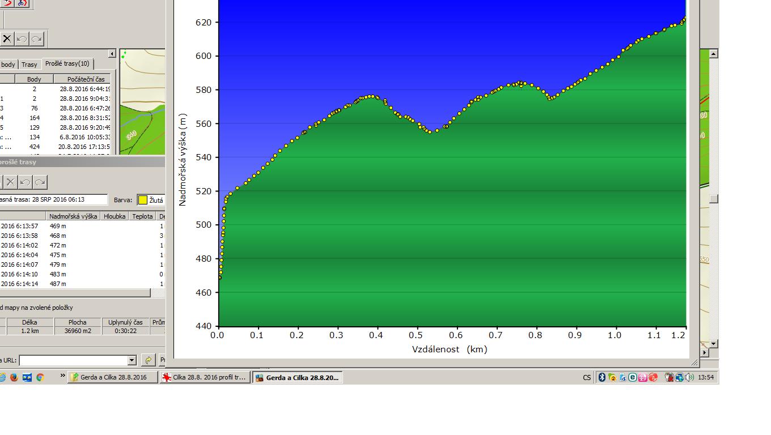This screenshot has width=771, height=435.
Task: Click the T-Mobile pink tray icon
Action: 642,377
